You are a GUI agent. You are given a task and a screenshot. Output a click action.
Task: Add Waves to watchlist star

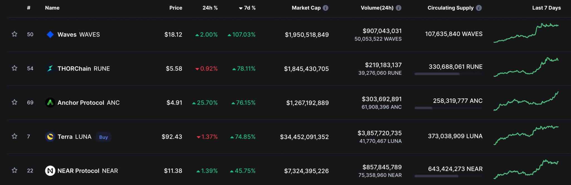(14, 34)
